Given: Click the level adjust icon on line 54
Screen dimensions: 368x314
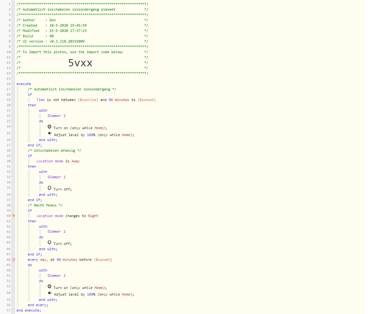Looking at the screenshot, I should 50,293.
